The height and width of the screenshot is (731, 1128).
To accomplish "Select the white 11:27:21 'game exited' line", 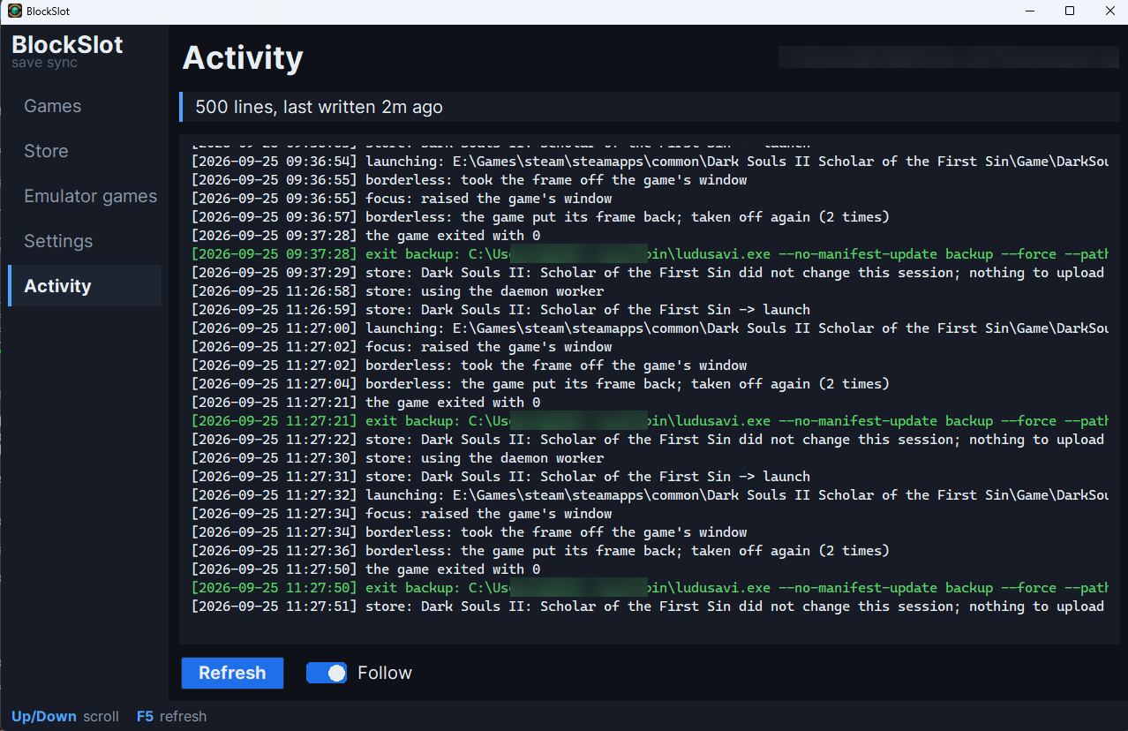I will click(366, 403).
